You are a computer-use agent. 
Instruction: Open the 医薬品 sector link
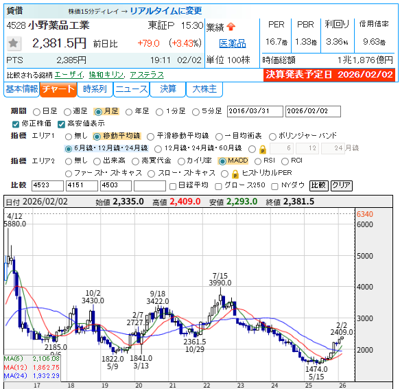point(233,44)
